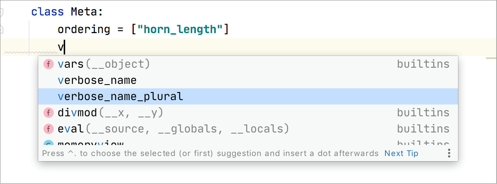Click the function icon beside vars
Image resolution: width=497 pixels, height=184 pixels.
[49, 64]
